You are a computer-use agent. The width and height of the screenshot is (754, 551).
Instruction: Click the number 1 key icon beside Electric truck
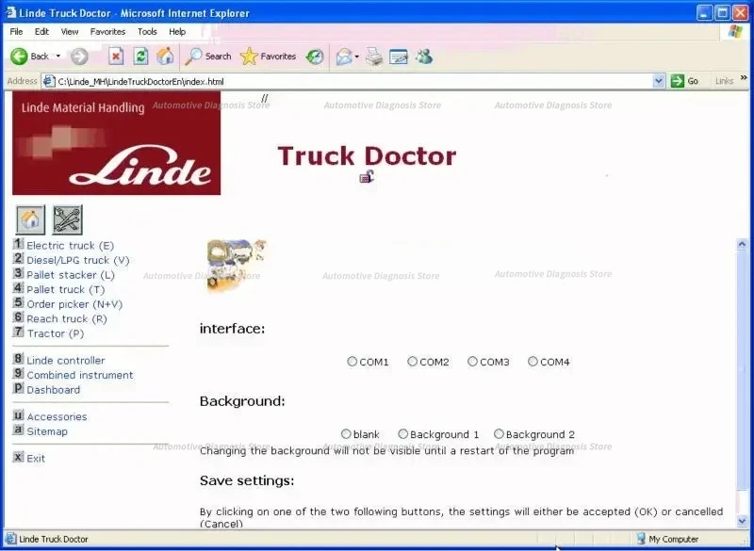(x=18, y=244)
